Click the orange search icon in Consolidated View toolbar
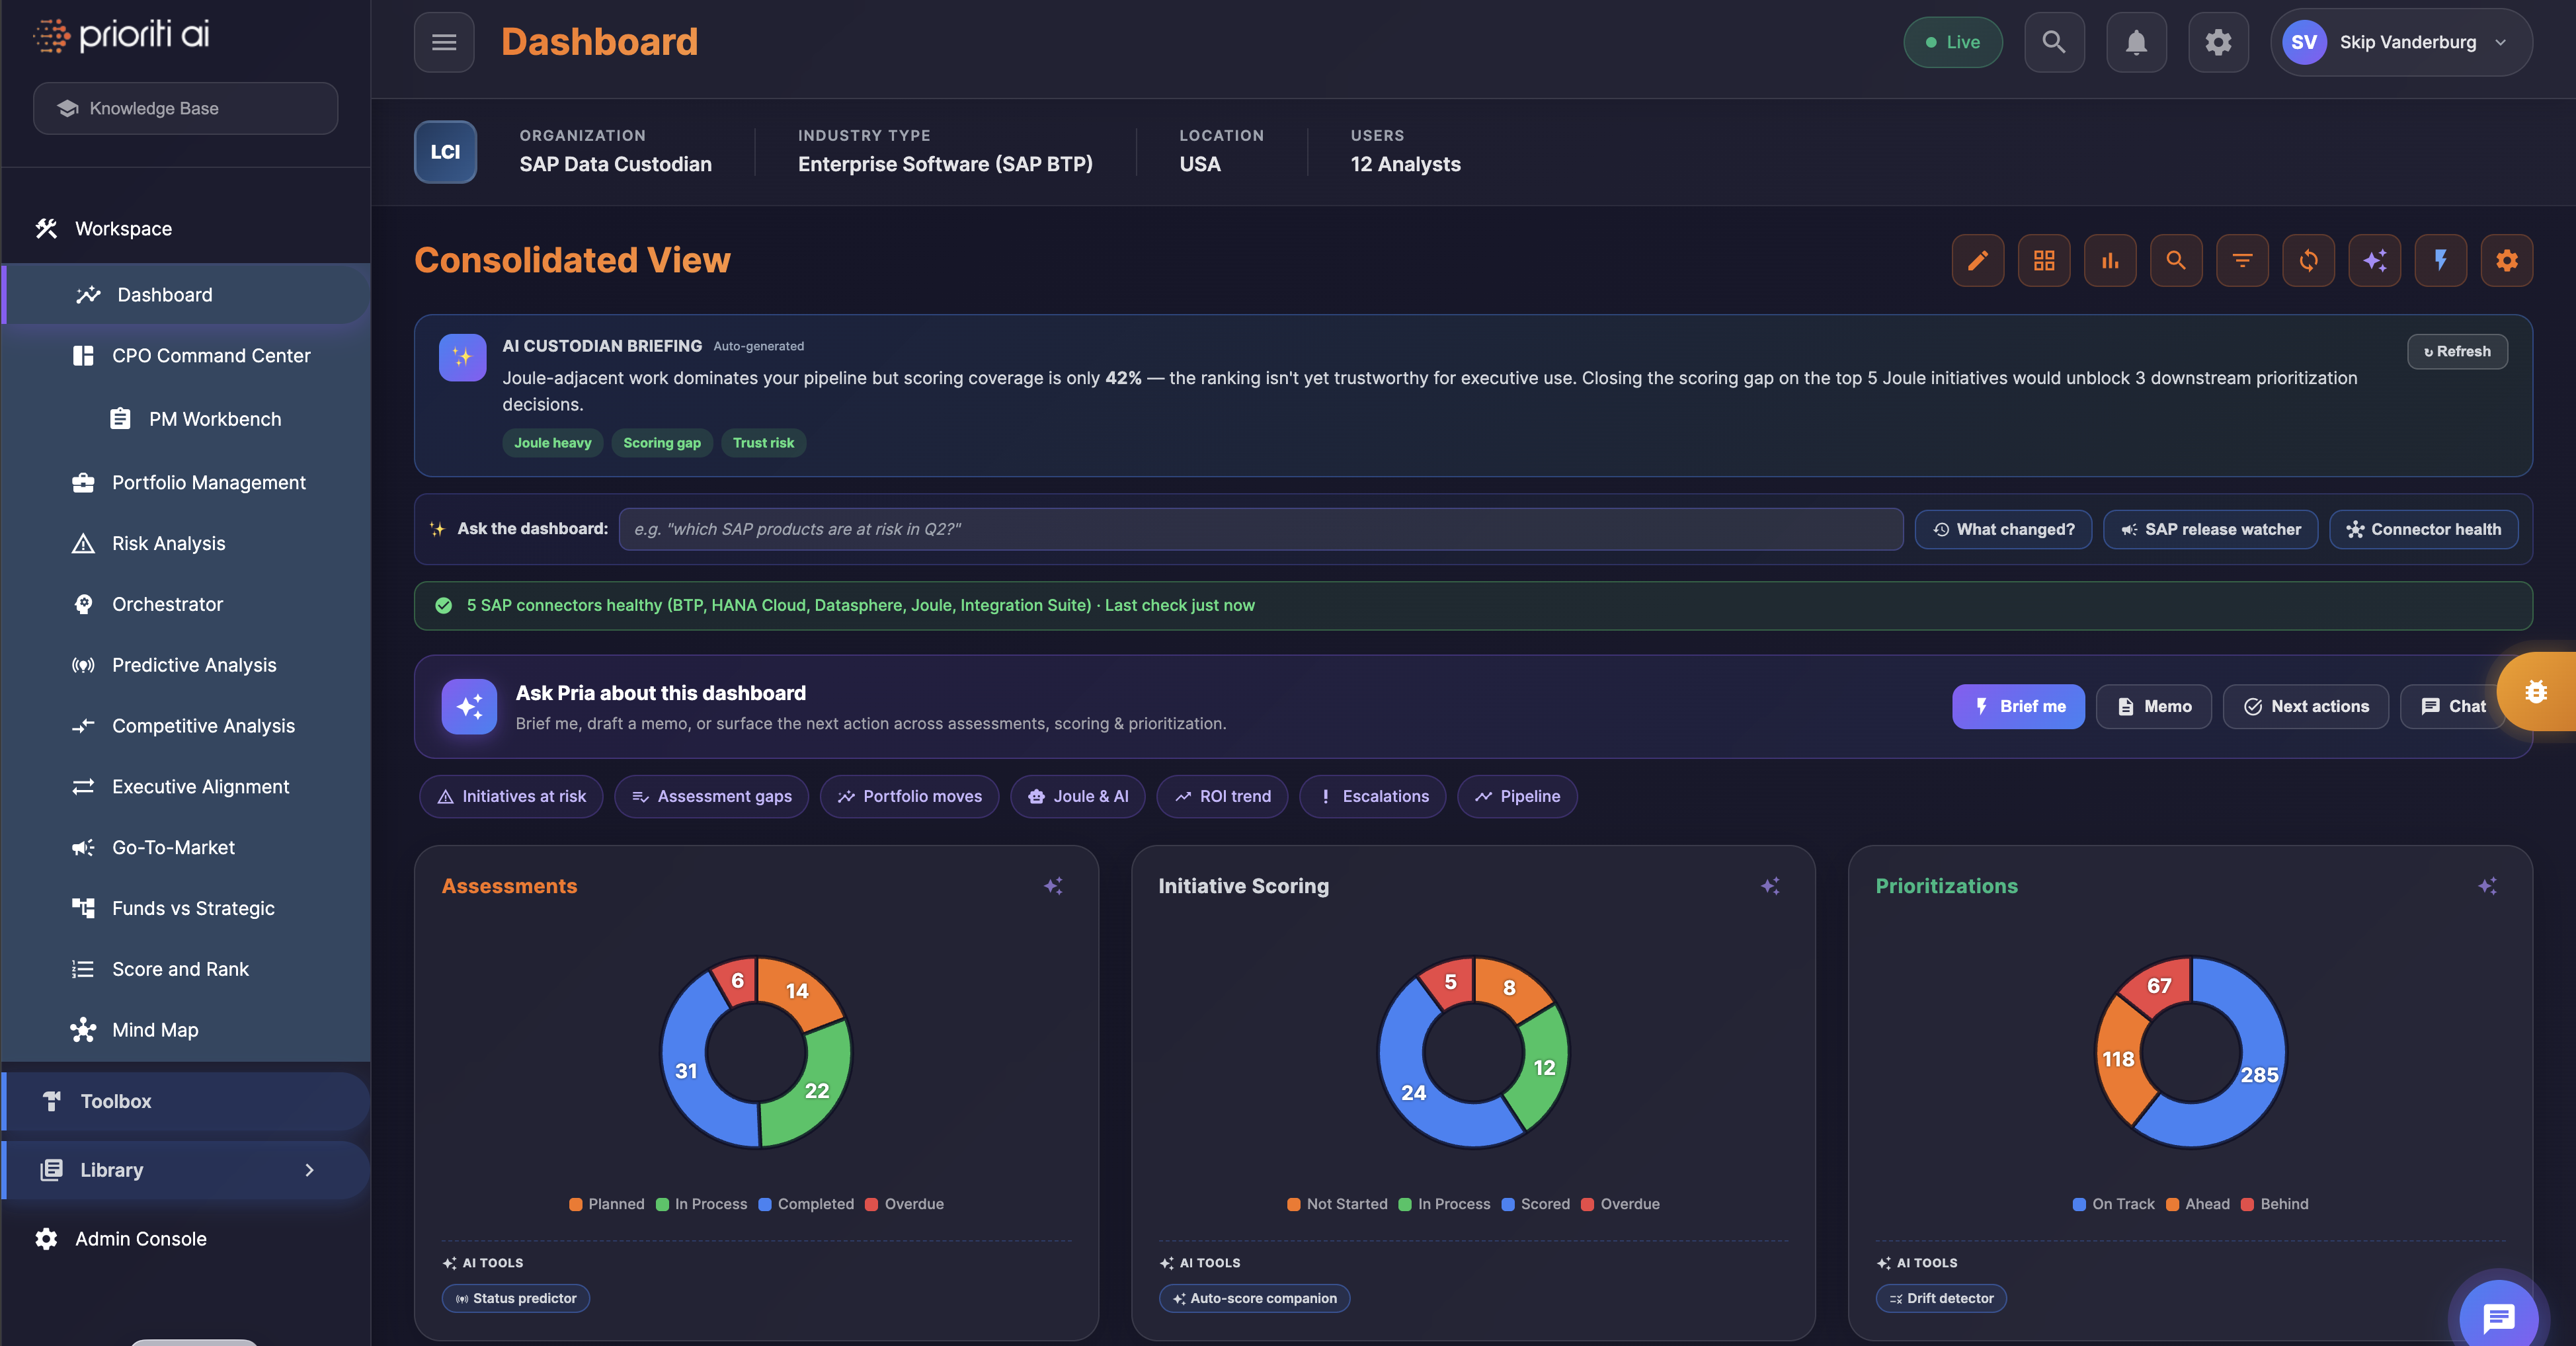 (2176, 261)
